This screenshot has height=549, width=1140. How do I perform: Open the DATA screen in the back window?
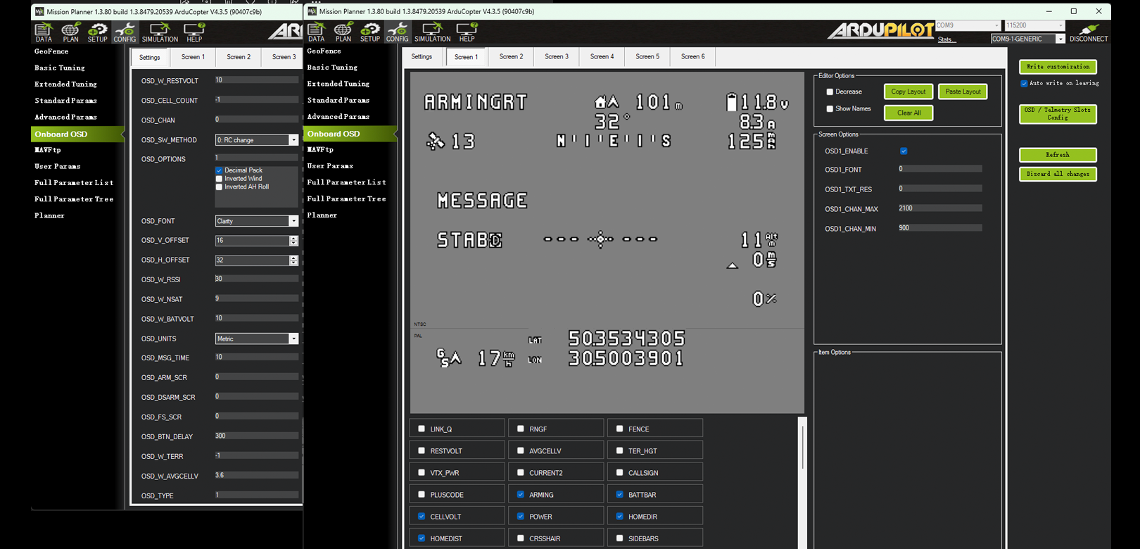click(x=44, y=32)
